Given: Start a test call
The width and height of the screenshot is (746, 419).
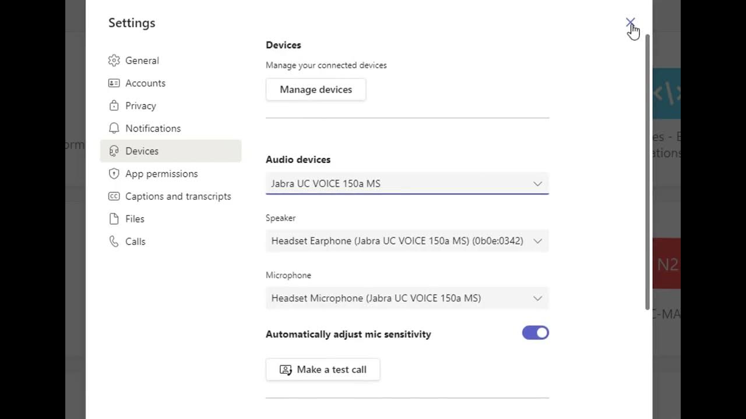Looking at the screenshot, I should tap(323, 370).
